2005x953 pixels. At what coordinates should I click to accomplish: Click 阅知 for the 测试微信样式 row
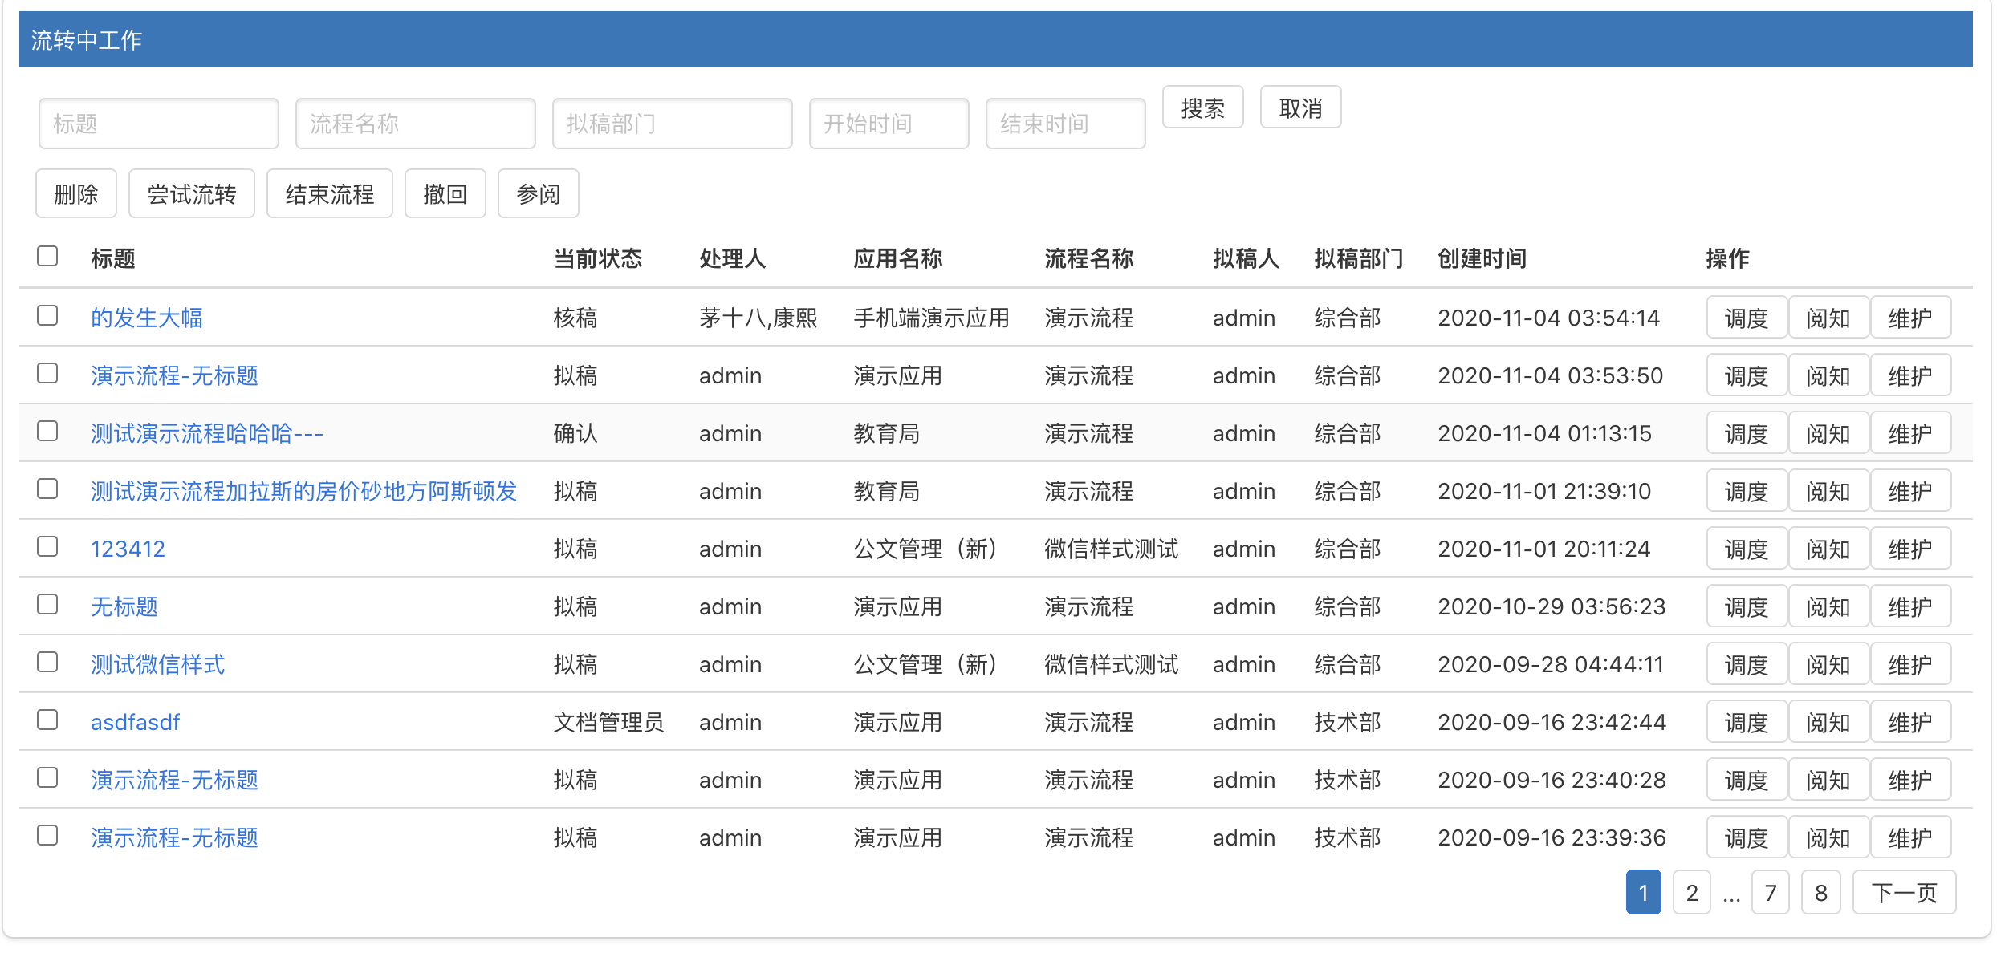(x=1829, y=664)
